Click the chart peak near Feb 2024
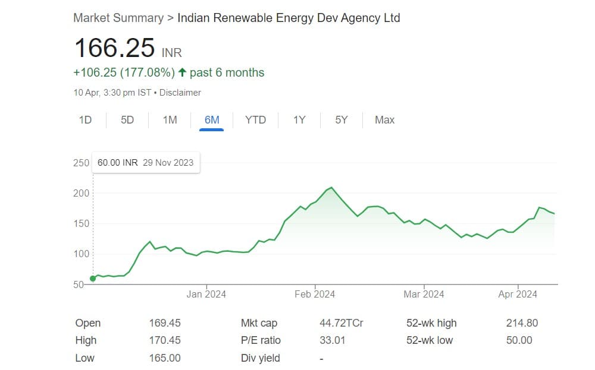This screenshot has height=370, width=595. 331,188
